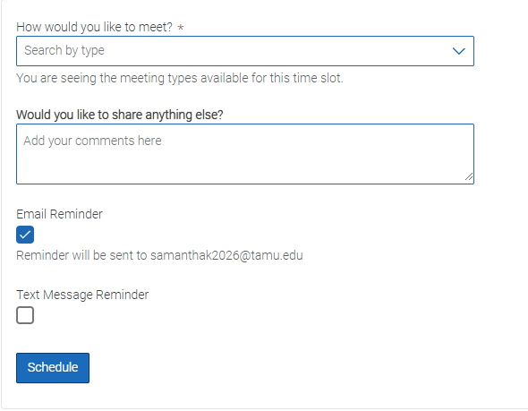The width and height of the screenshot is (528, 411).
Task: Click the 'Search by type' placeholder text
Action: 64,50
